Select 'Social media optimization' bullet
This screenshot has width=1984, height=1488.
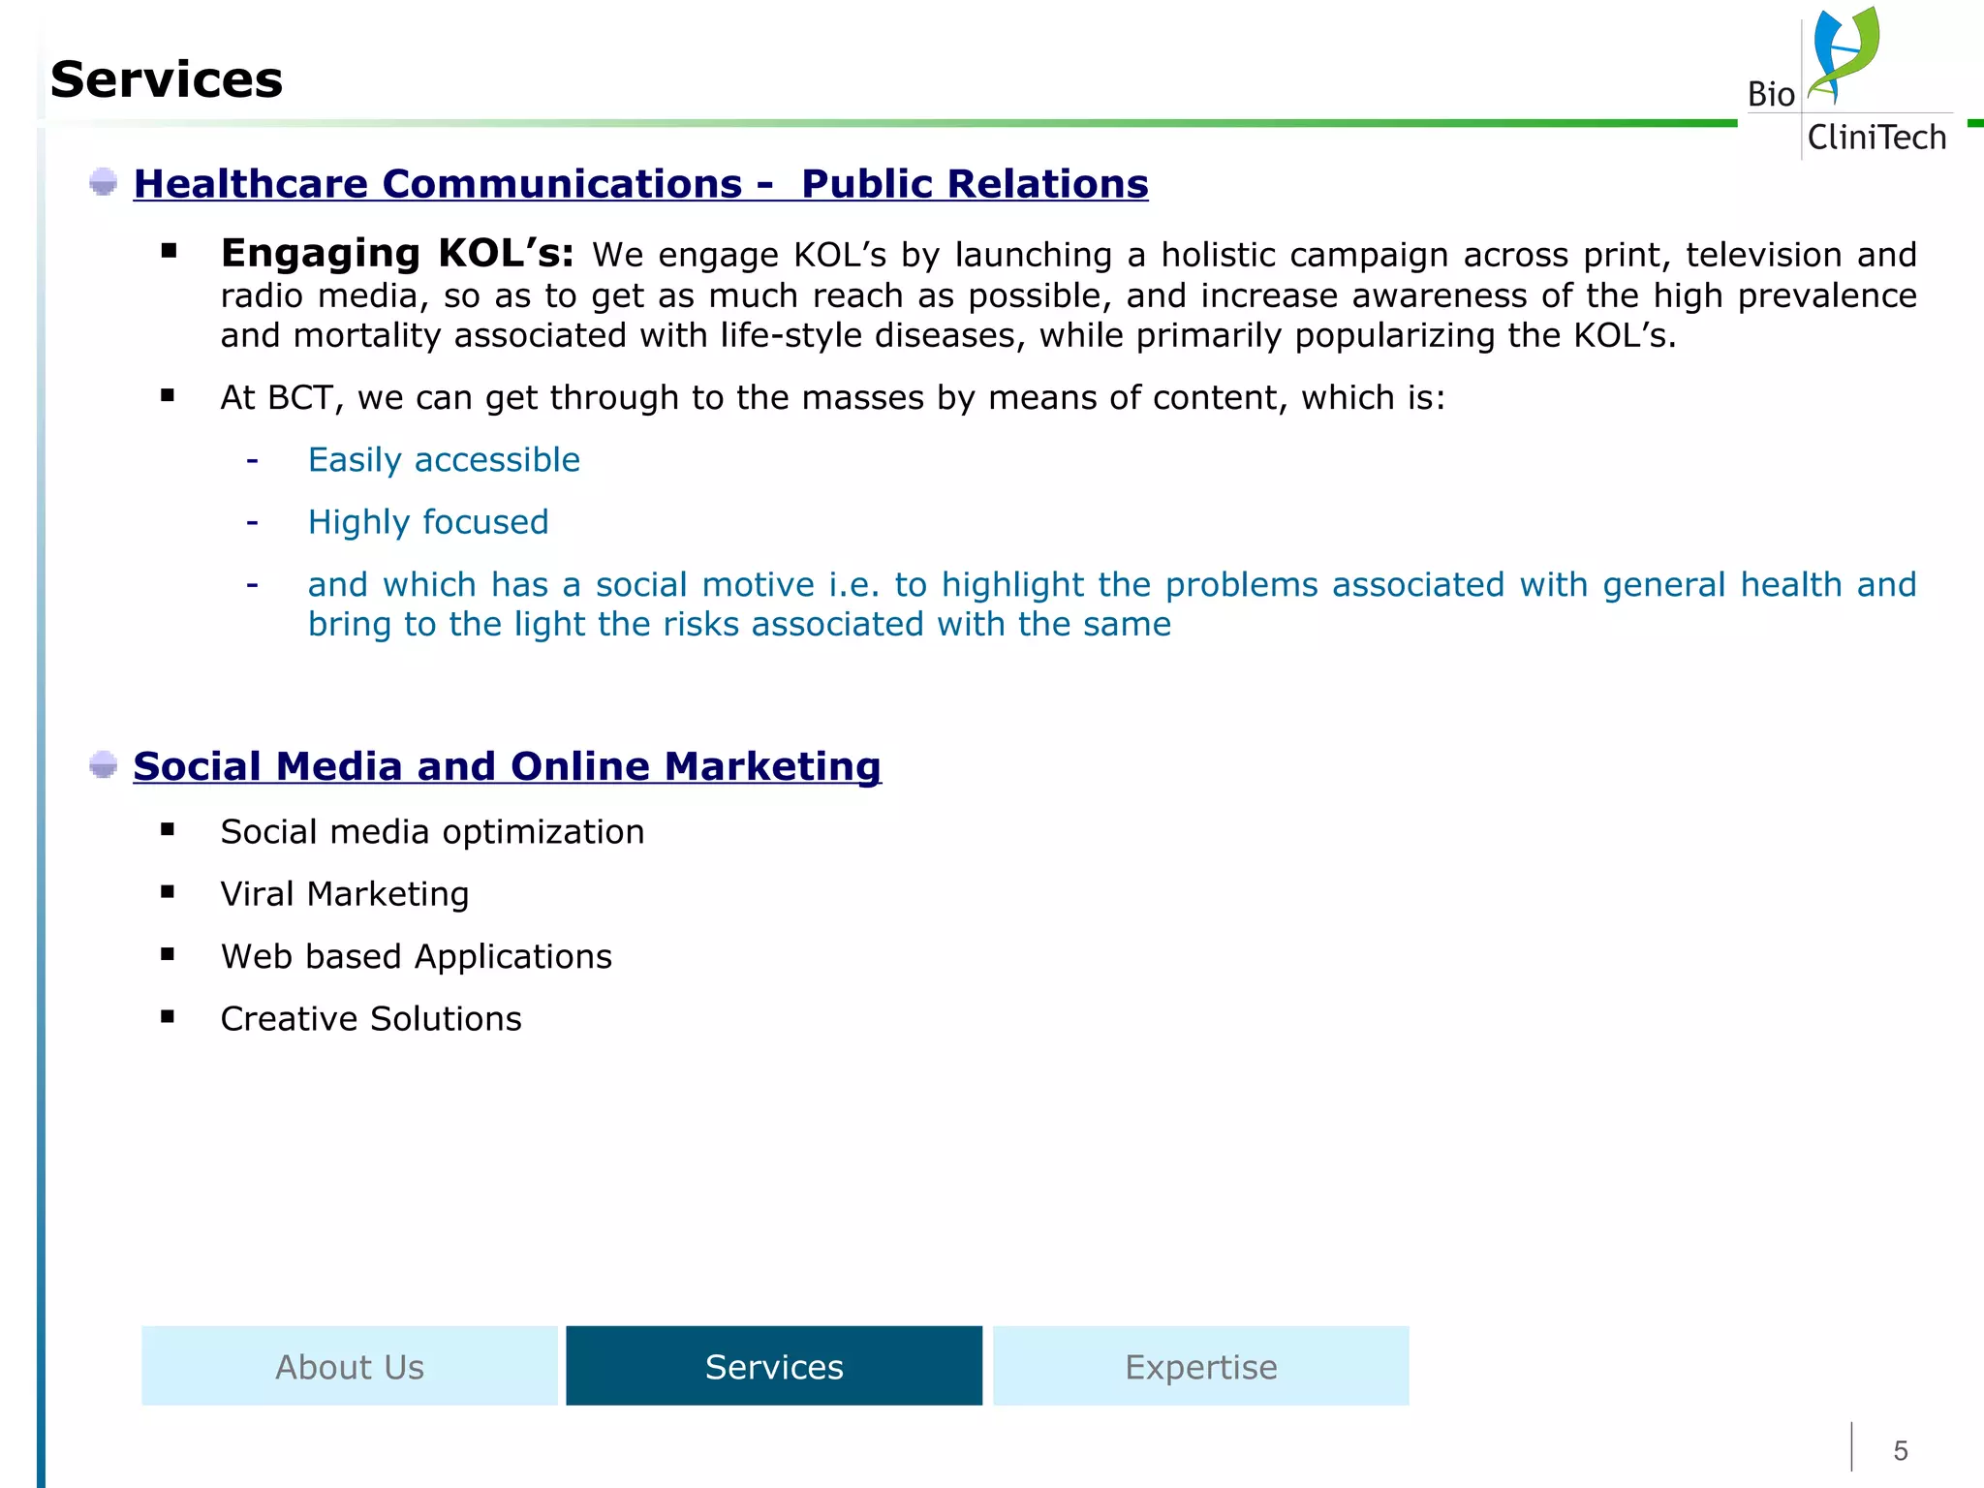click(432, 832)
